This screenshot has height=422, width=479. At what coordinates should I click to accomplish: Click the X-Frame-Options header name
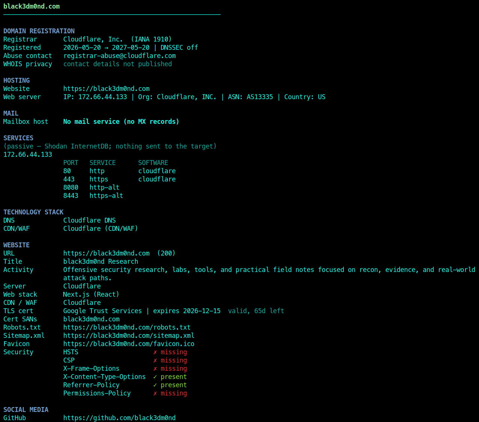click(x=91, y=369)
